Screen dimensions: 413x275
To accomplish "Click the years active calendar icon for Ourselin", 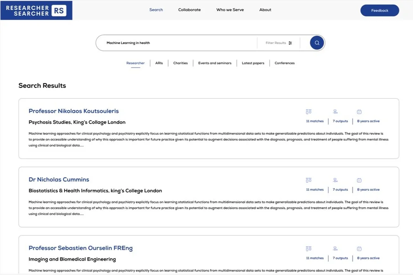I will click(359, 248).
